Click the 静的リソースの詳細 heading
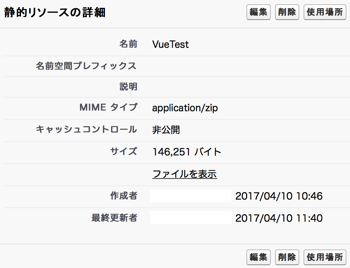The width and height of the screenshot is (350, 268). coord(55,12)
